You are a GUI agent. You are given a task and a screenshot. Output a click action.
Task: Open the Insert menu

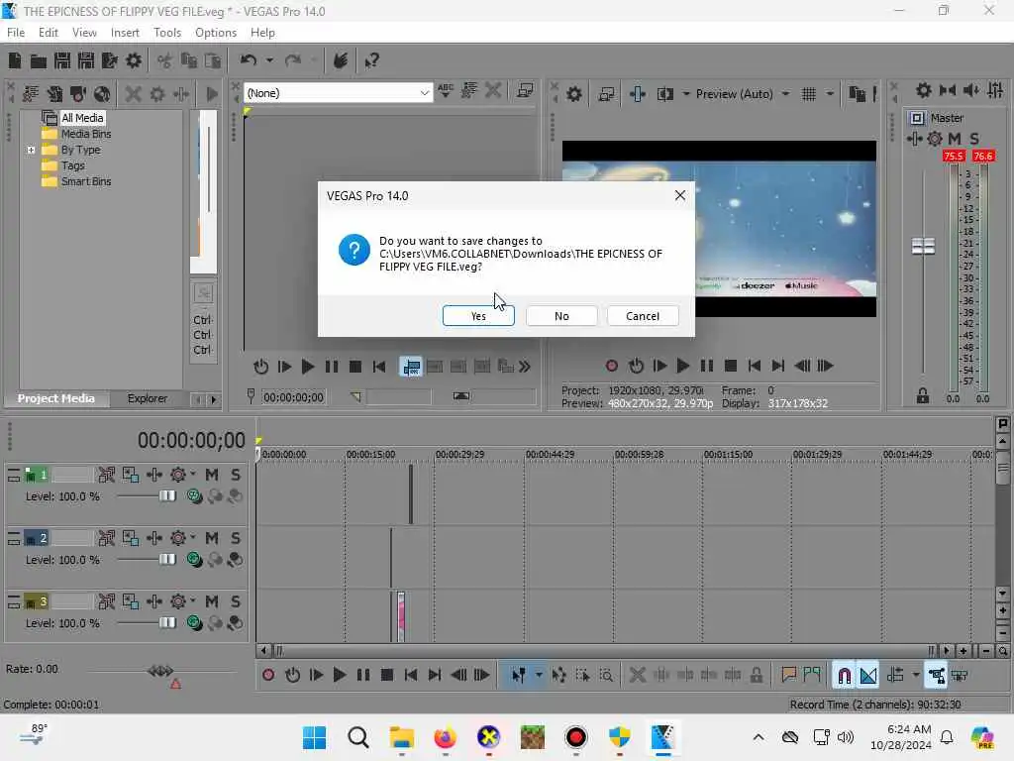(x=125, y=33)
